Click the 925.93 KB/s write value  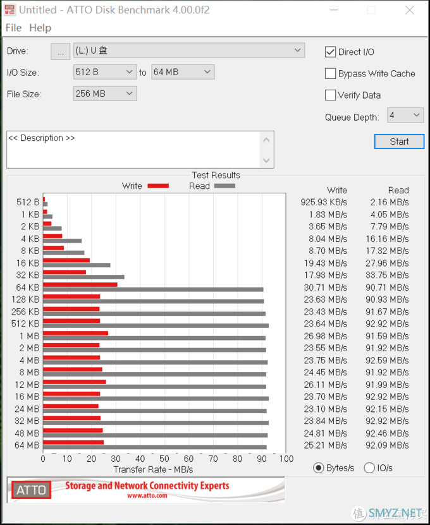(324, 202)
